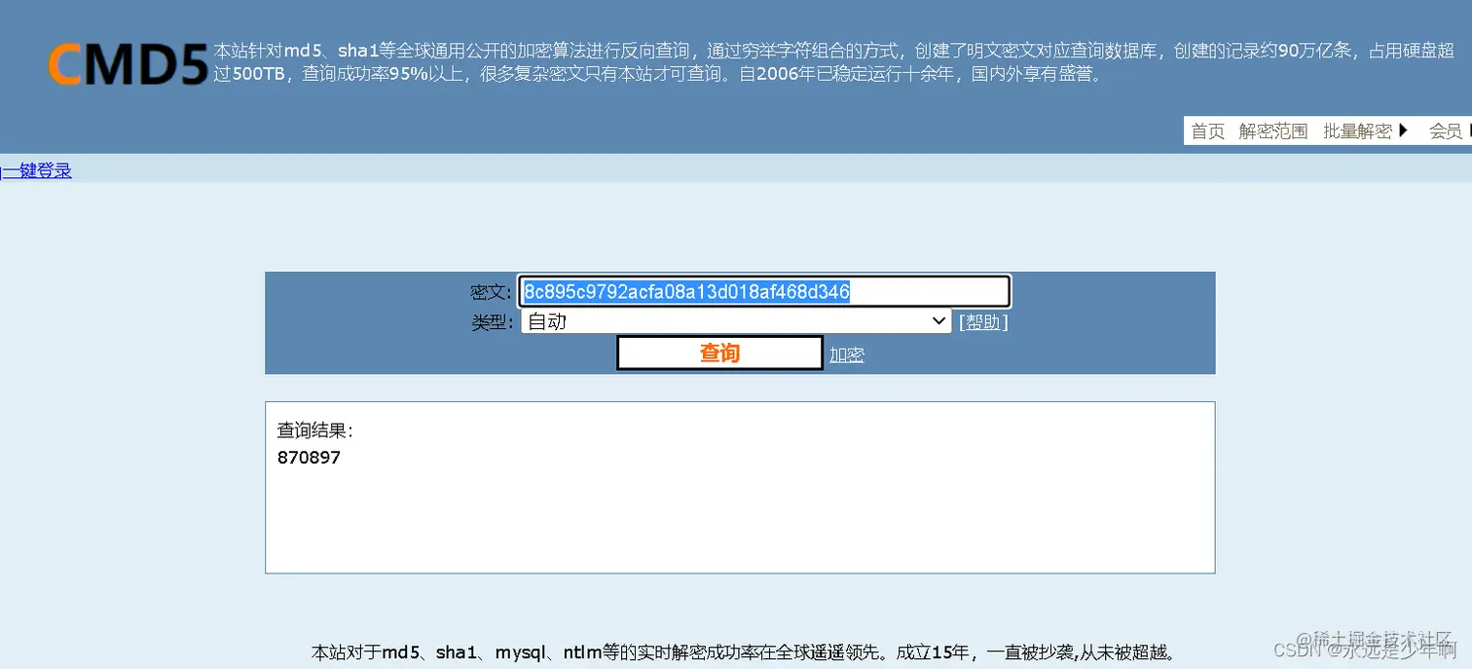
Task: Click the CMD5 logo
Action: [127, 60]
